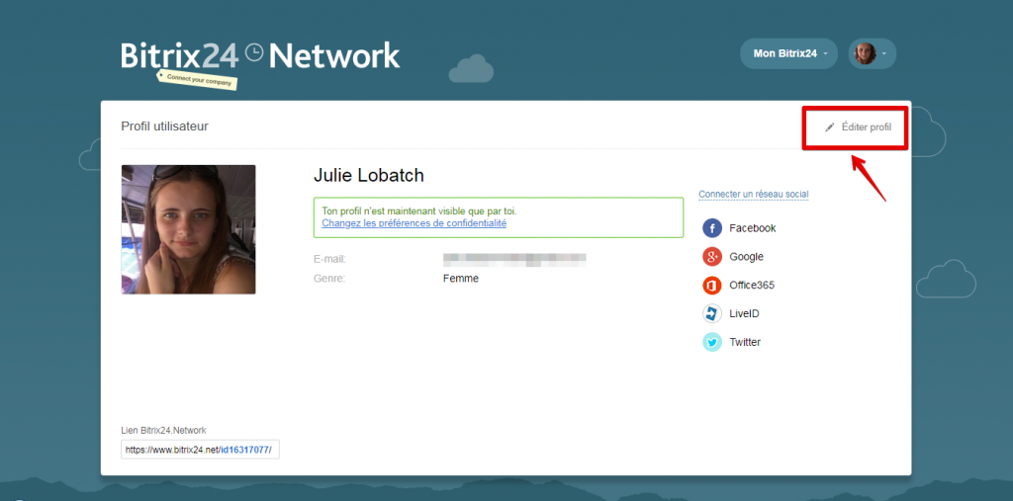The height and width of the screenshot is (501, 1013).
Task: Click the blurred e-mail value
Action: coord(514,259)
